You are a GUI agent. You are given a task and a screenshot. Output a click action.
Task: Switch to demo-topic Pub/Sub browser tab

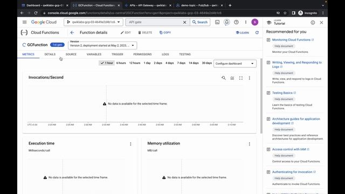pyautogui.click(x=199, y=5)
